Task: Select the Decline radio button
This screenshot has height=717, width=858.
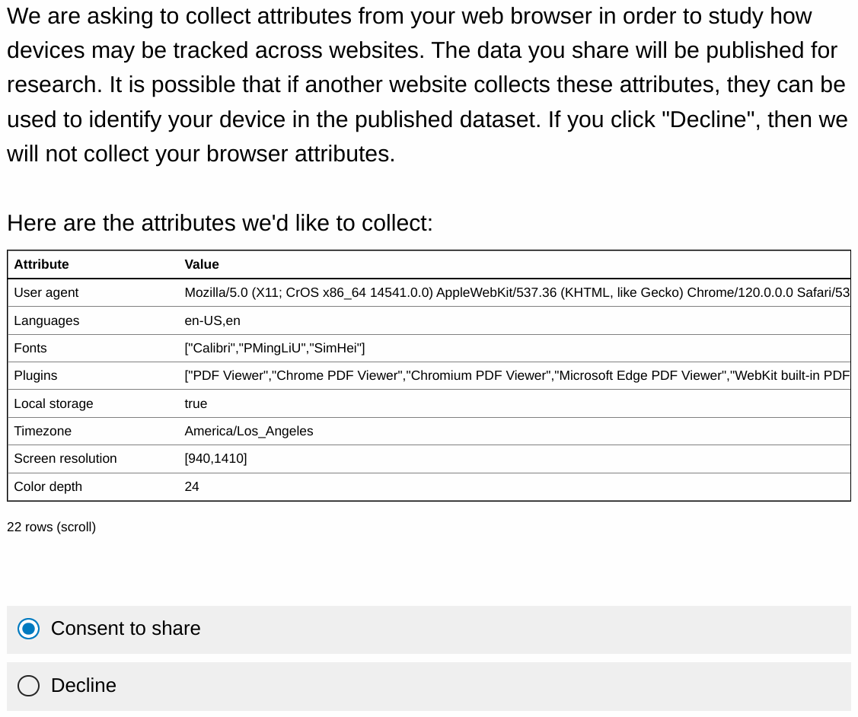Action: (29, 686)
